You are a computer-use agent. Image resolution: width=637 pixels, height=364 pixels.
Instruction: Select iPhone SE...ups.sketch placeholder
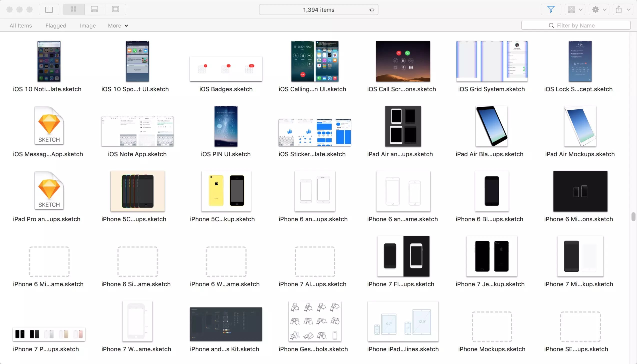pyautogui.click(x=580, y=327)
